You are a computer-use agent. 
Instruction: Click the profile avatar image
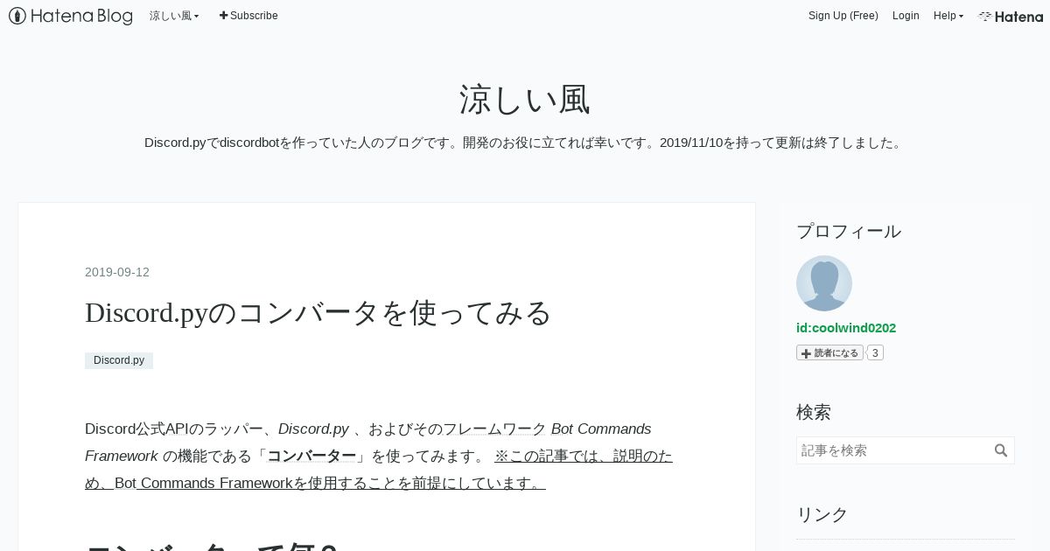pos(824,283)
